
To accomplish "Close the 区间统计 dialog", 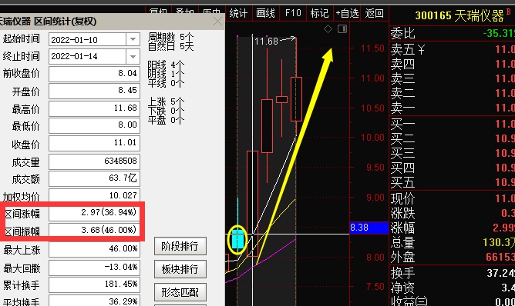I will (x=217, y=22).
